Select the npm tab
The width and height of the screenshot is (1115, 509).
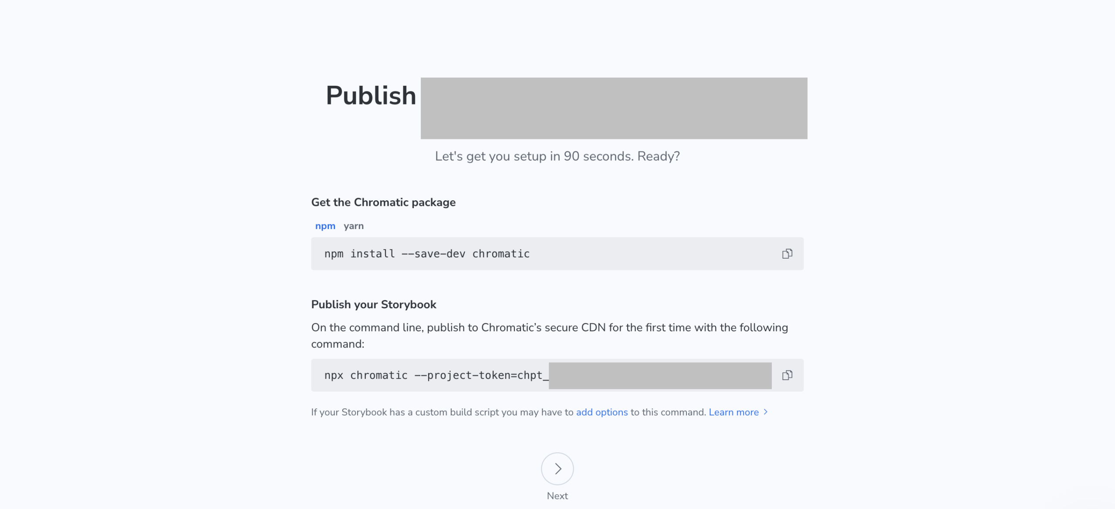pos(325,226)
